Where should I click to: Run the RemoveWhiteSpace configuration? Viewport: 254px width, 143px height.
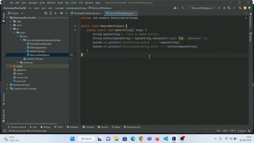coord(219,8)
